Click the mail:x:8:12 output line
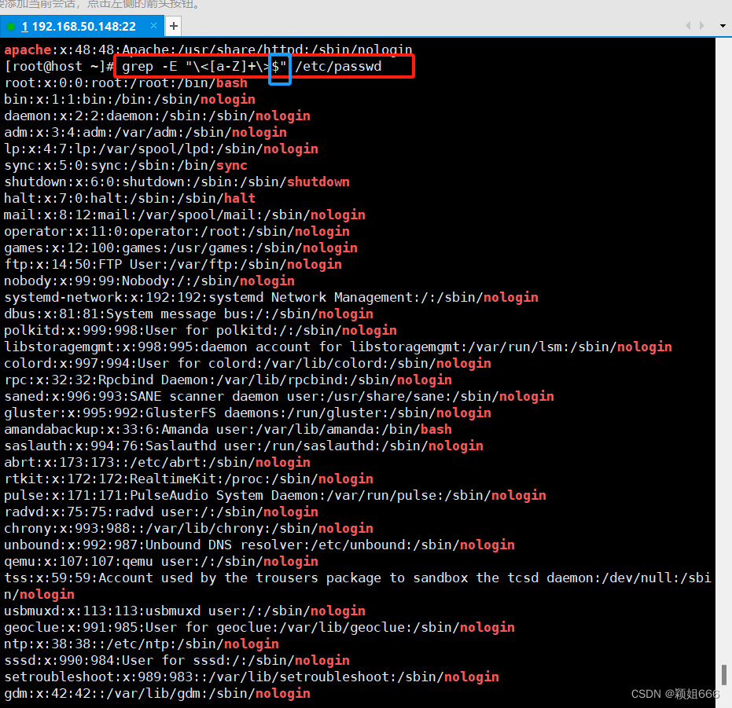The width and height of the screenshot is (732, 708). point(185,215)
